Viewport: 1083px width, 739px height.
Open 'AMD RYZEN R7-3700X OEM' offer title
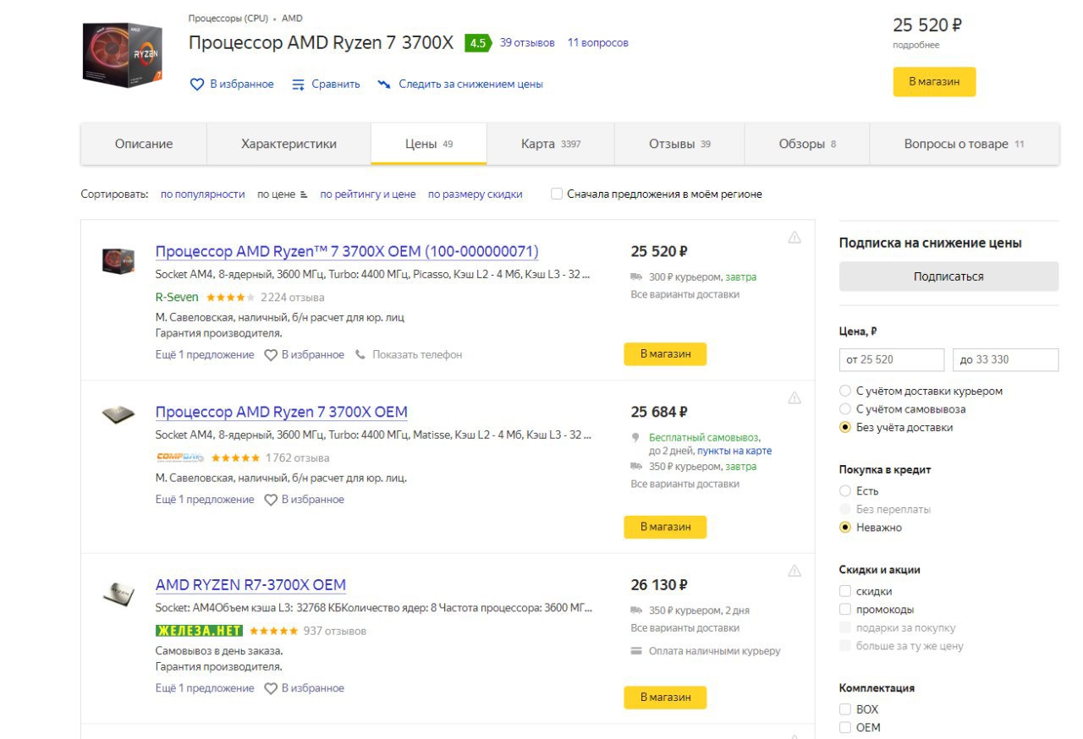point(250,585)
